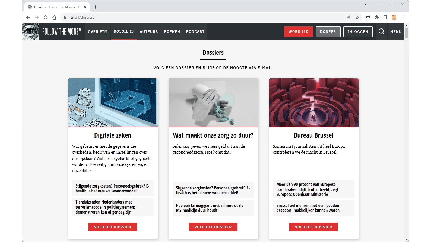
Task: Open the Bureau Brussel dossier title
Action: [x=314, y=135]
